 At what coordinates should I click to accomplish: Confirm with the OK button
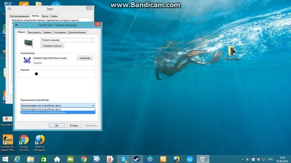click(56, 125)
